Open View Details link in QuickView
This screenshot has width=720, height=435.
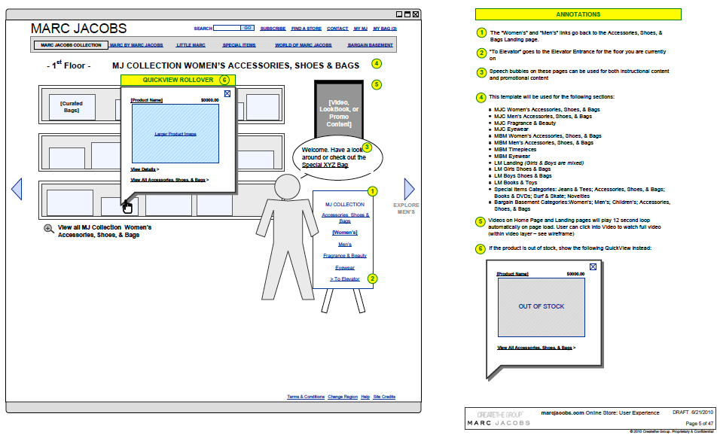(x=145, y=169)
